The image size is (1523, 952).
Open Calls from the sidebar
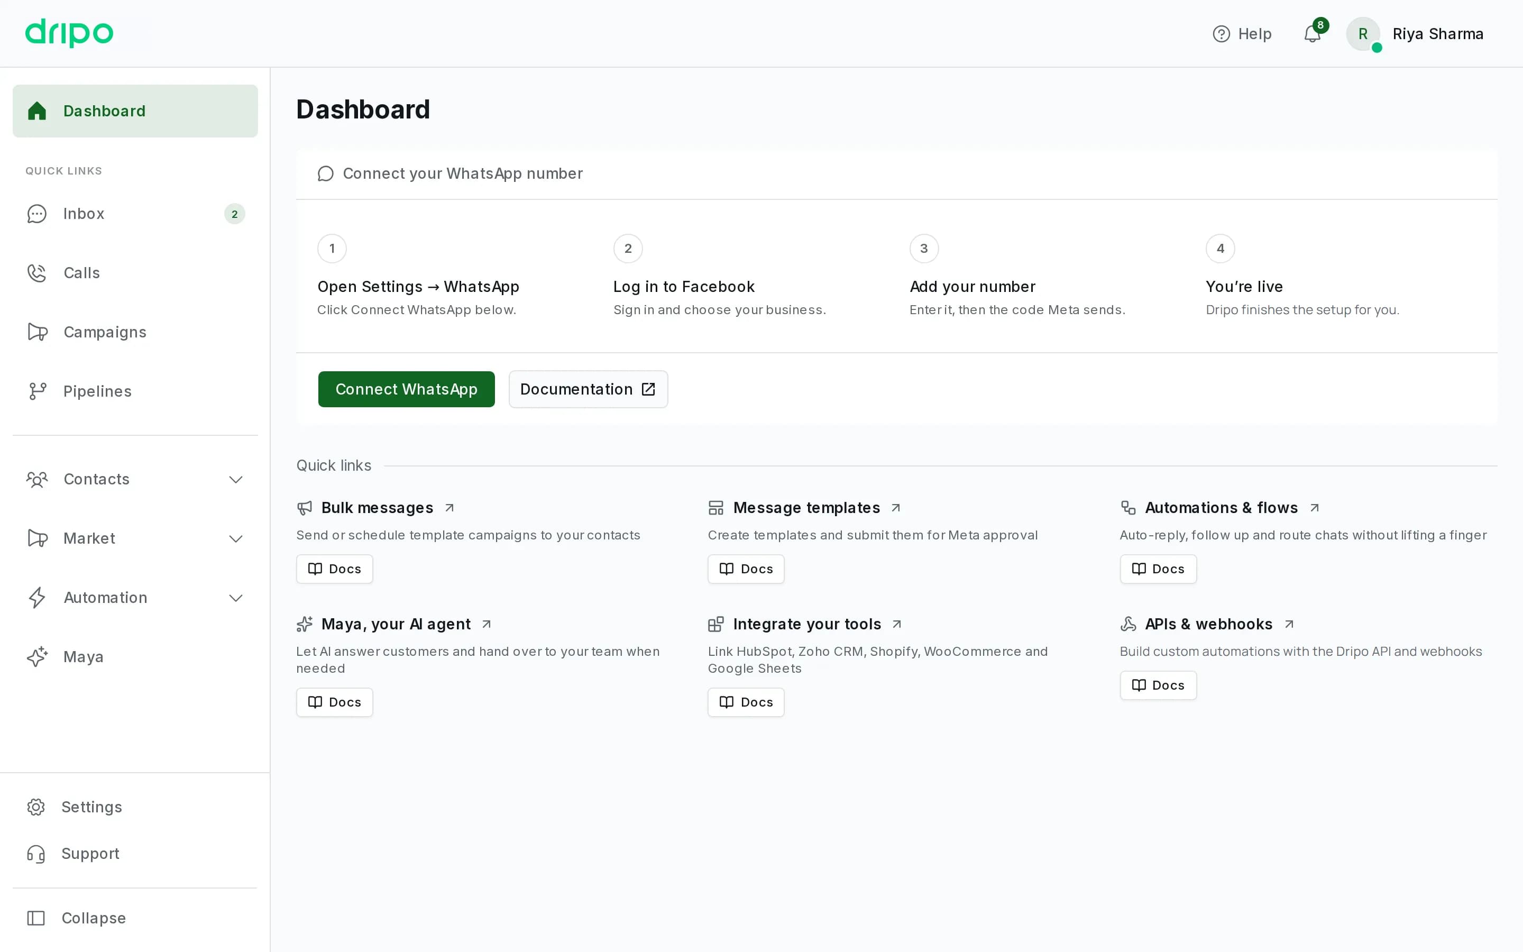[135, 273]
